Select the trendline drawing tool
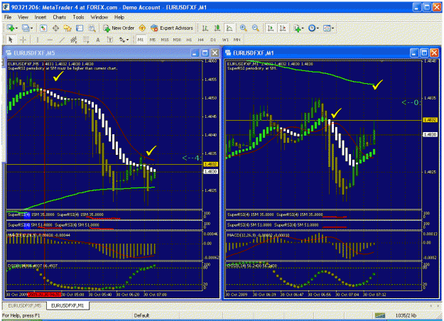This screenshot has height=321, width=444. click(62, 40)
